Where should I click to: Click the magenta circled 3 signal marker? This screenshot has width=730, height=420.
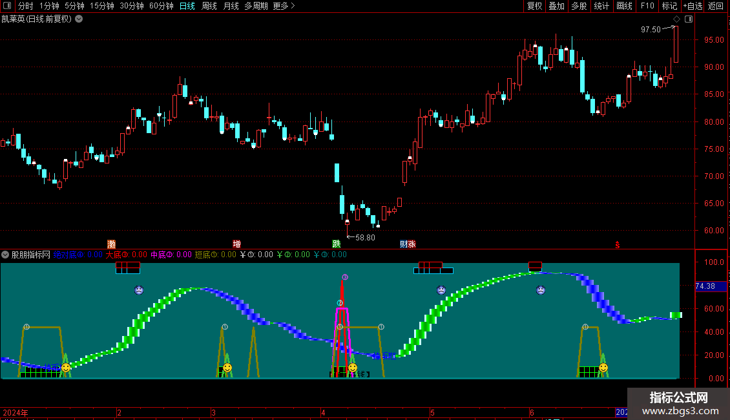pos(345,277)
